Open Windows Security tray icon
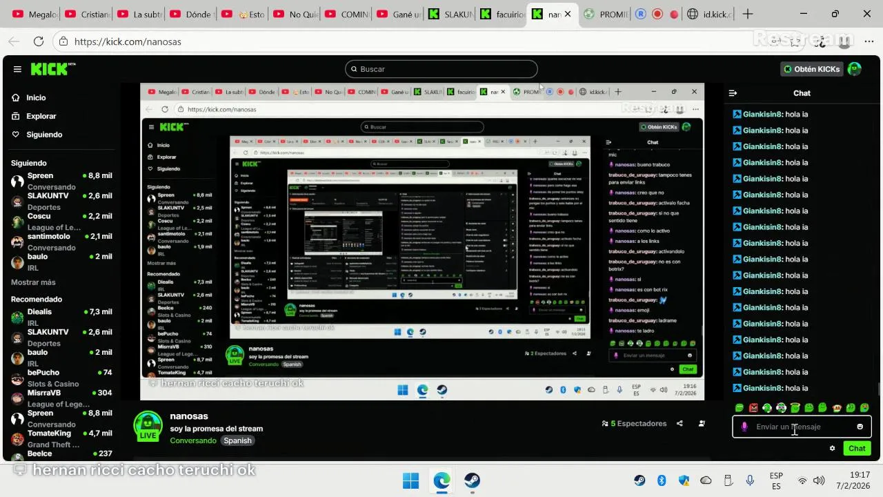883x497 pixels. (x=684, y=480)
